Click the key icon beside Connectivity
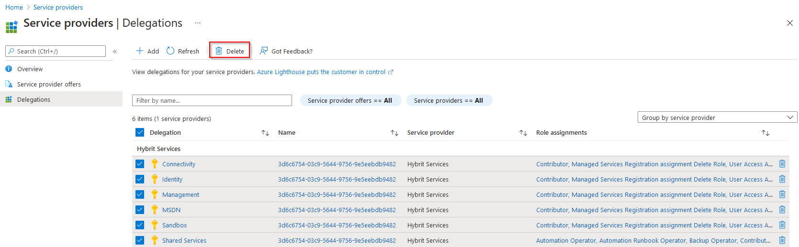 155,164
